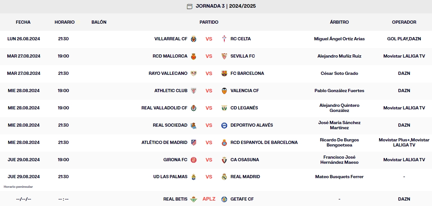Click the APLZ postponed match label
This screenshot has width=432, height=206.
click(x=209, y=199)
